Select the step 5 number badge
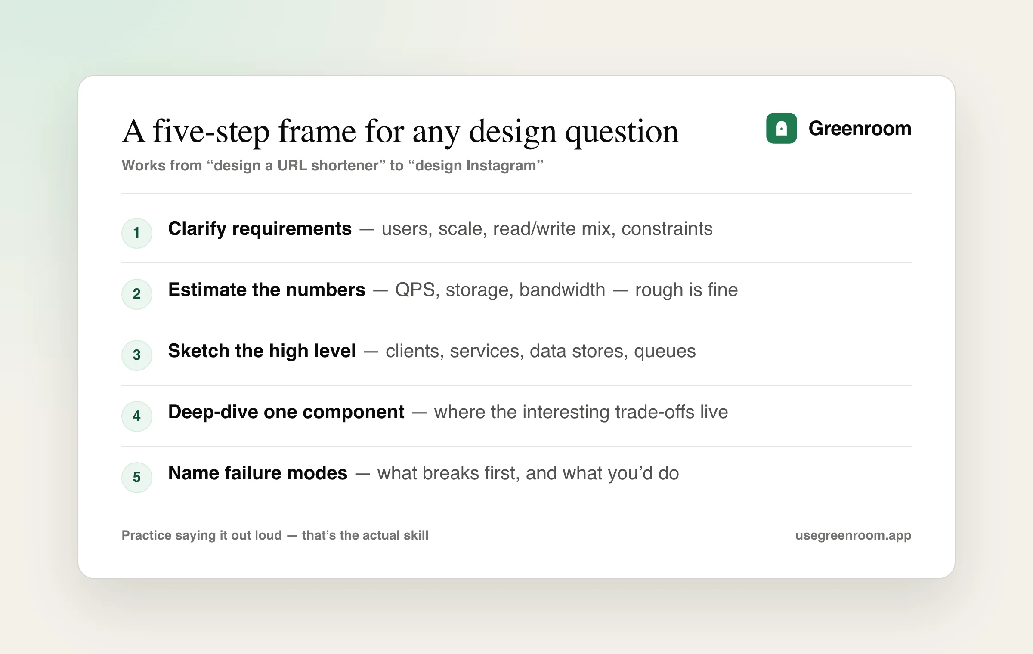 click(x=137, y=477)
